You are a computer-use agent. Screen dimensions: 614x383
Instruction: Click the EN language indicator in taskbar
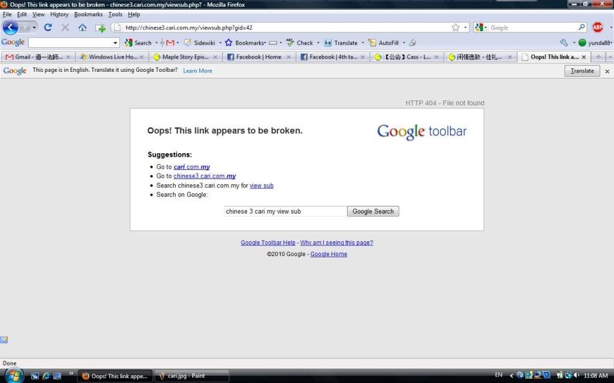[498, 375]
